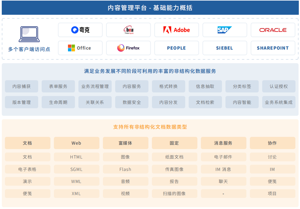Click the 内容捕获 service box
300x209 pixels.
(x=22, y=86)
